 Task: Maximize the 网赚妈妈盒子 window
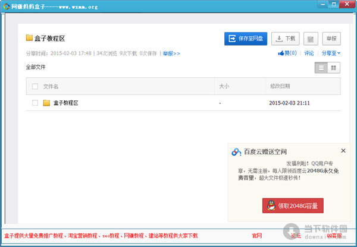pyautogui.click(x=334, y=4)
